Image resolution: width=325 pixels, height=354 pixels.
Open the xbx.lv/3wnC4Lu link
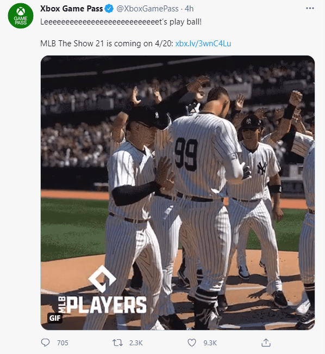point(203,44)
